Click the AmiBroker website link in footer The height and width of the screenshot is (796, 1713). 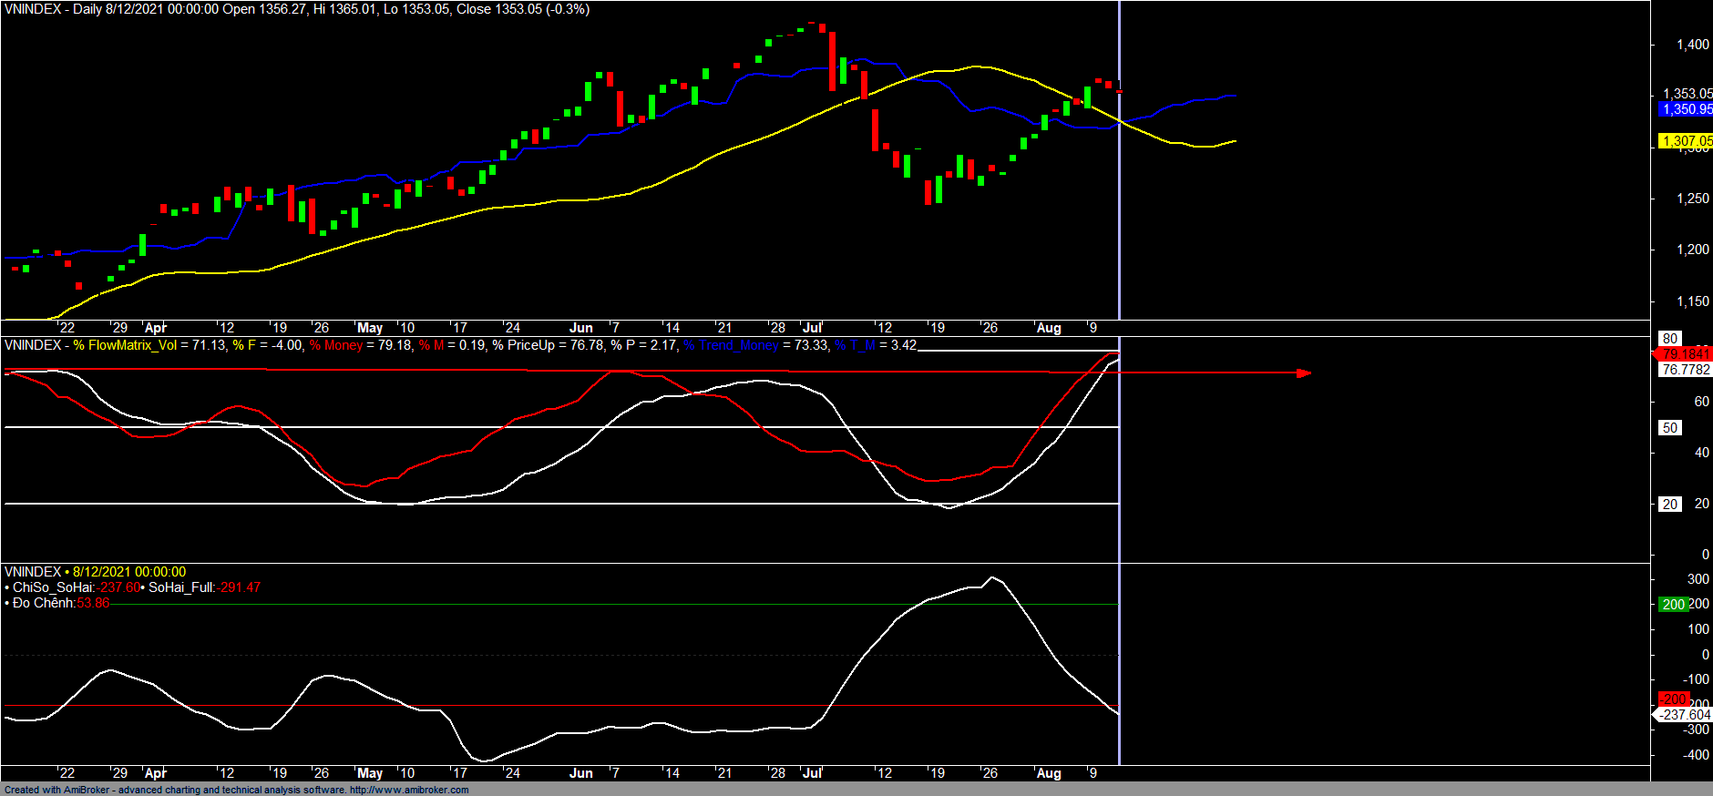point(409,790)
